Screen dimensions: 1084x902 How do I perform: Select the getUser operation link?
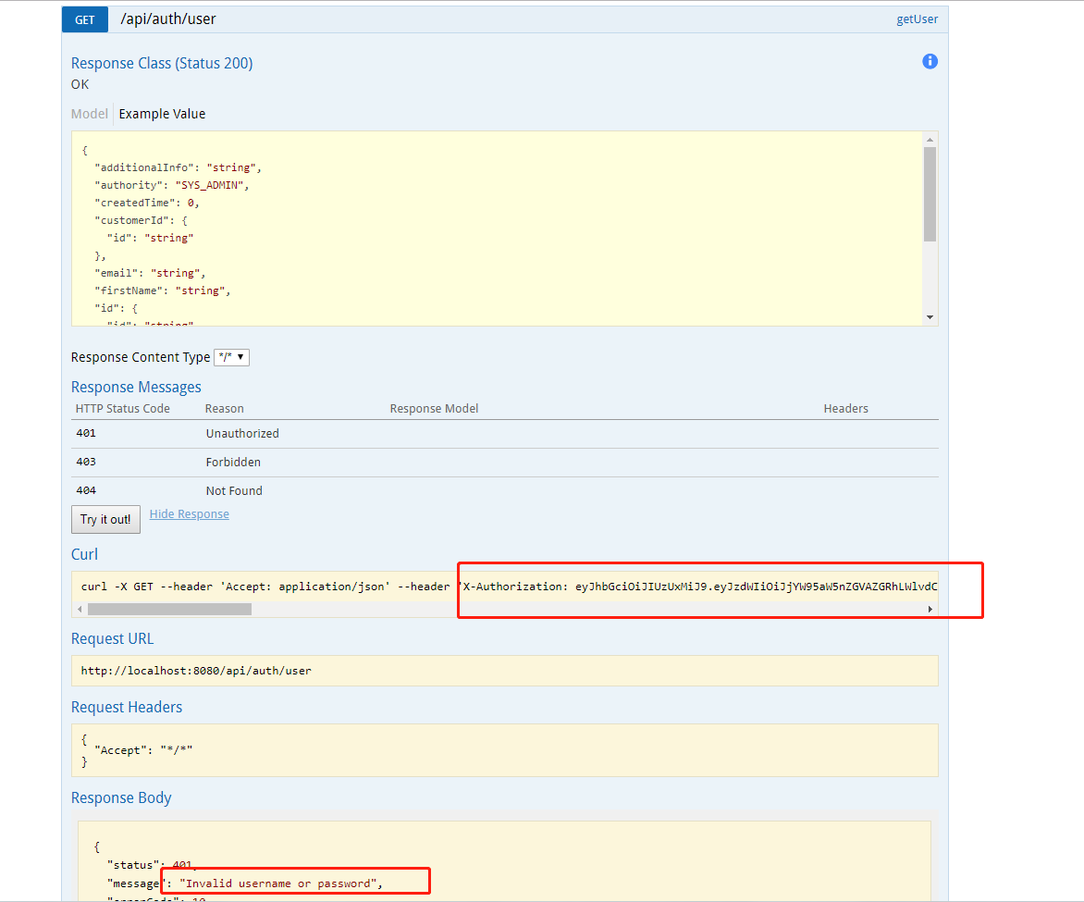[917, 19]
